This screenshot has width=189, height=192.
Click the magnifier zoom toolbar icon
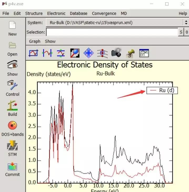pyautogui.click(x=75, y=53)
